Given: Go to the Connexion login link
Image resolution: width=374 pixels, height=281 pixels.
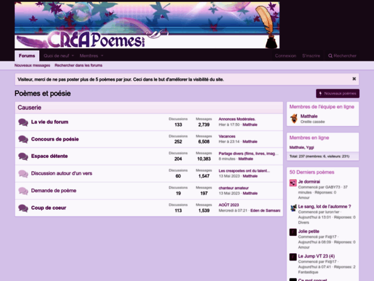Looking at the screenshot, I should point(285,55).
